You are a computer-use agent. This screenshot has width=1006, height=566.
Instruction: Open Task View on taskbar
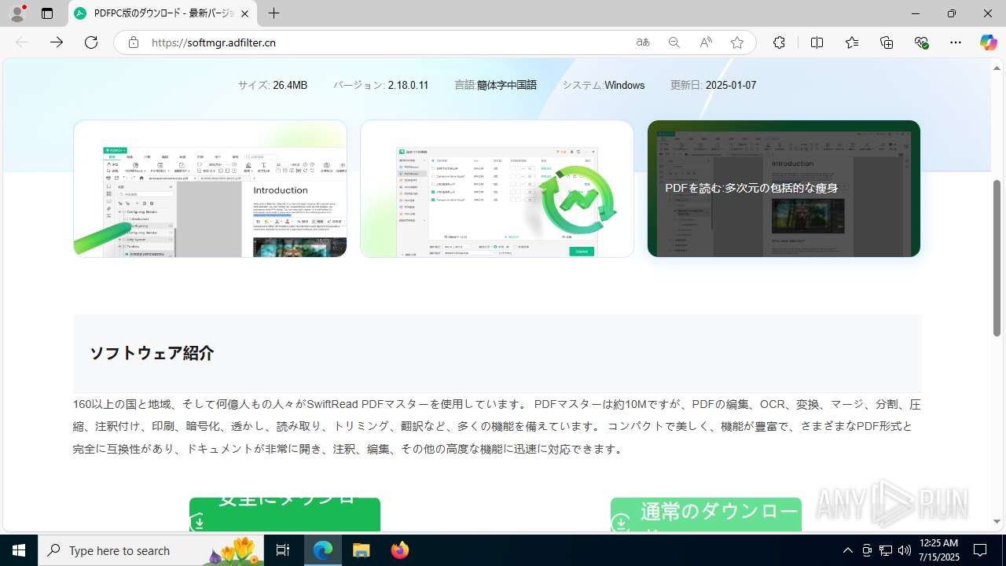click(284, 550)
